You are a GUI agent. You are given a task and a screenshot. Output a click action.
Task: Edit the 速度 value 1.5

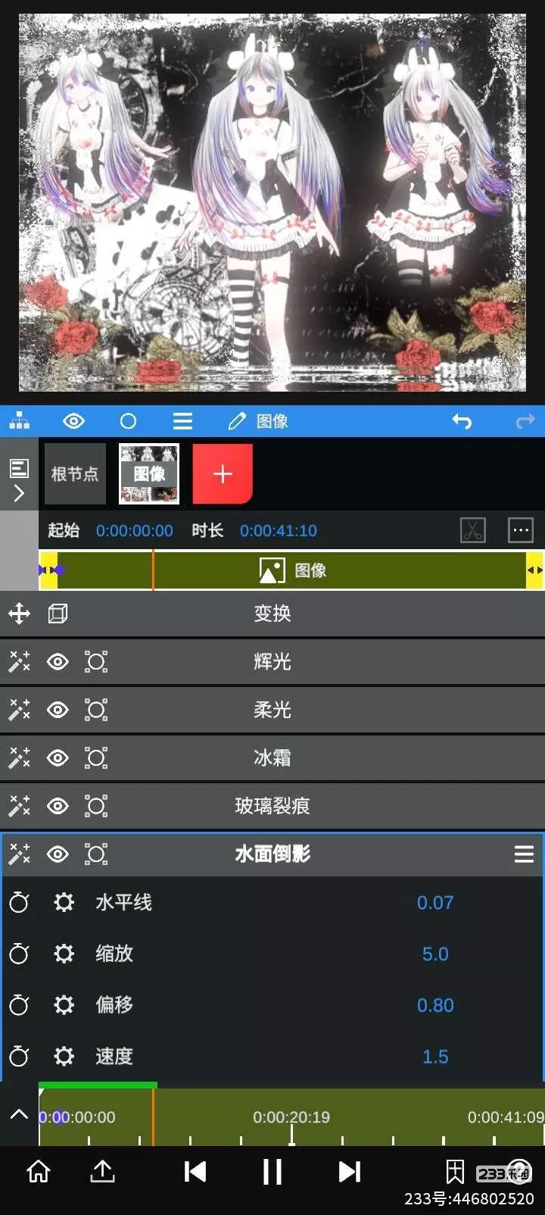point(435,1057)
